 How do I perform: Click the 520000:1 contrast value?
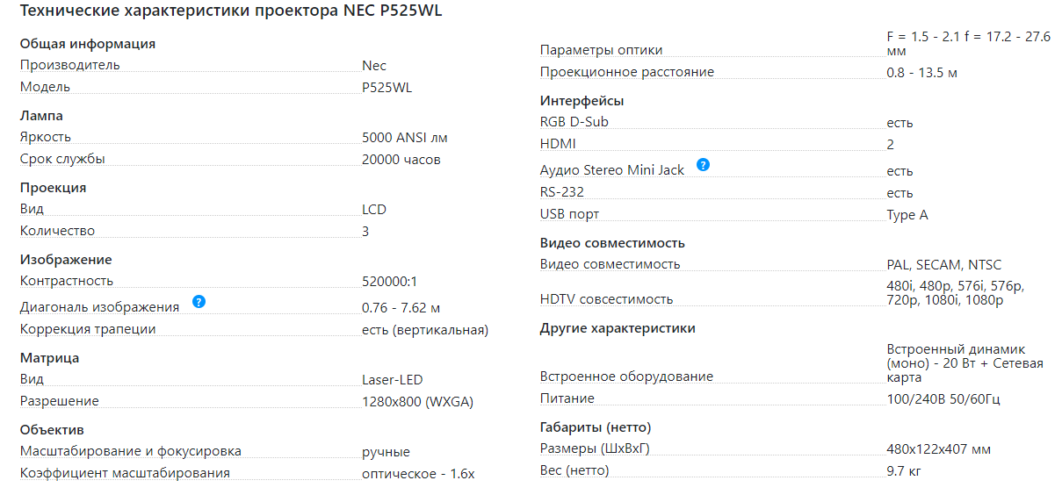click(391, 282)
